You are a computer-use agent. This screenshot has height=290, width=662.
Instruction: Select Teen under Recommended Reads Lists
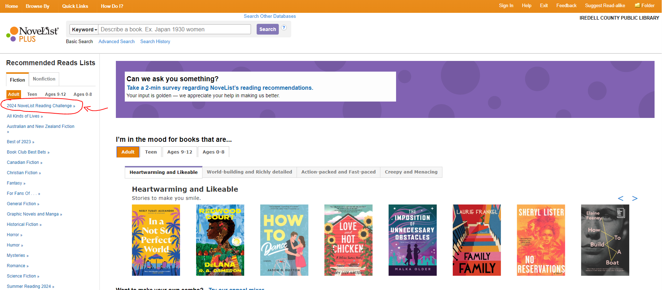[x=32, y=94]
